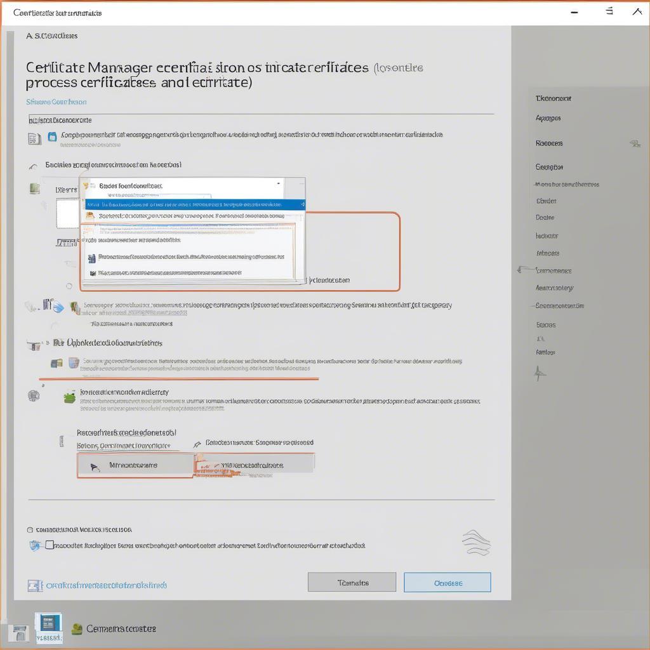The width and height of the screenshot is (650, 650).
Task: Click the round globe icon left of the green icon
Action: [x=34, y=396]
